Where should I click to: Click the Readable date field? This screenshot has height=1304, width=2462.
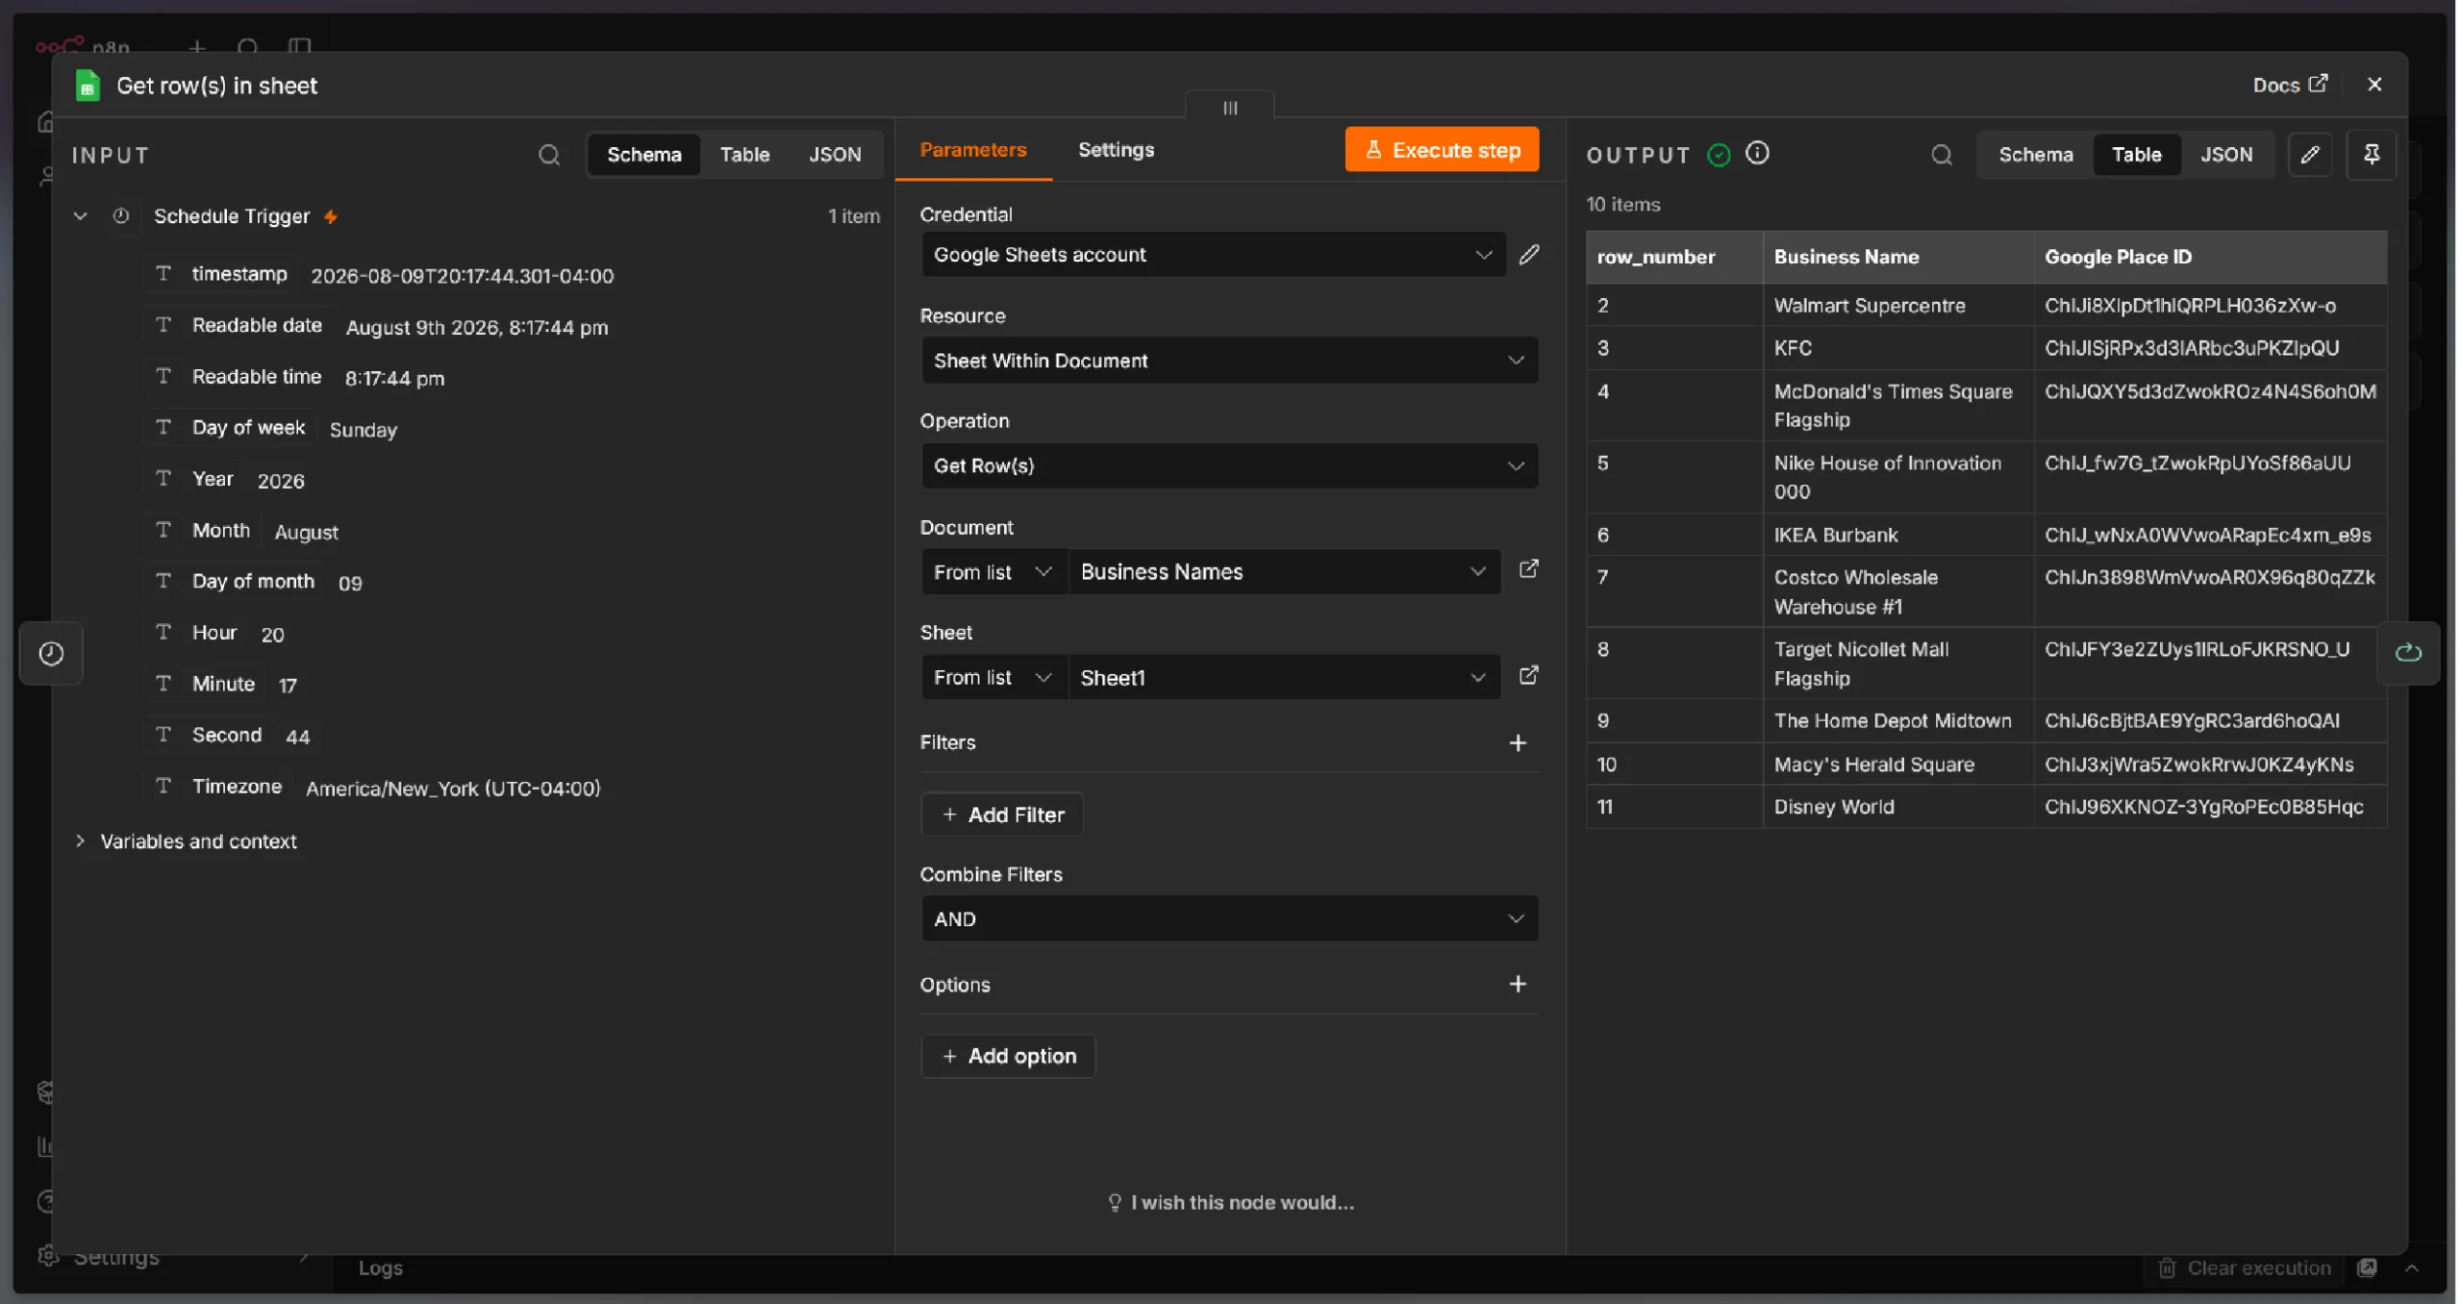(x=257, y=326)
